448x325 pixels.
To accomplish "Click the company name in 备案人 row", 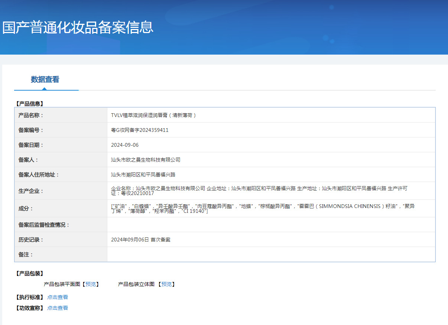I will [146, 160].
